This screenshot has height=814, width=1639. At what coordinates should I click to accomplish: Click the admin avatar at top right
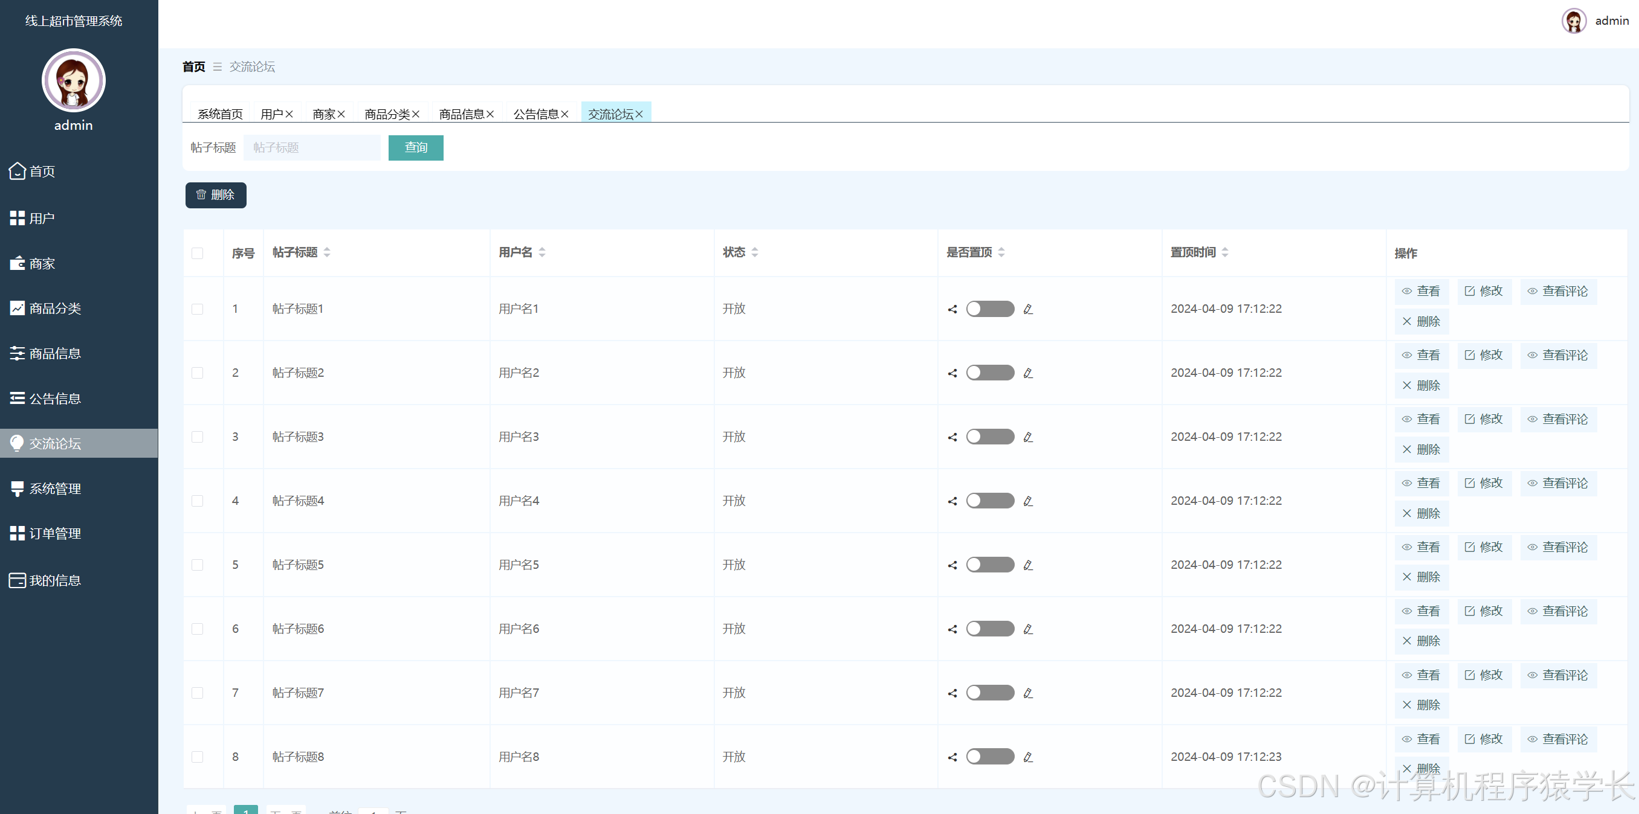coord(1574,21)
